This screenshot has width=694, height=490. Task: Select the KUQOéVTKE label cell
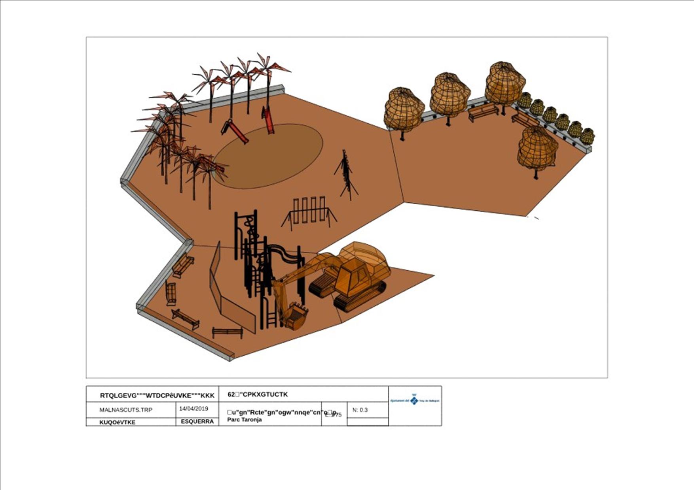(x=118, y=422)
